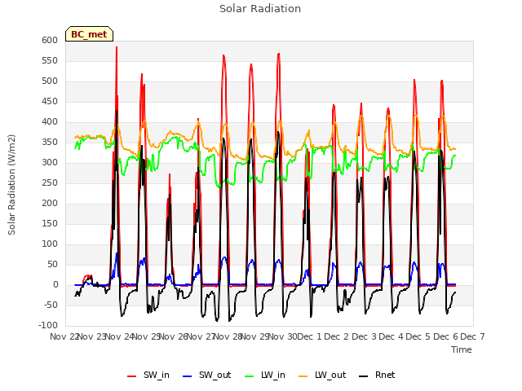522x391 pixels.
Task: Toggle Rnet legend entry
Action: click(x=377, y=375)
